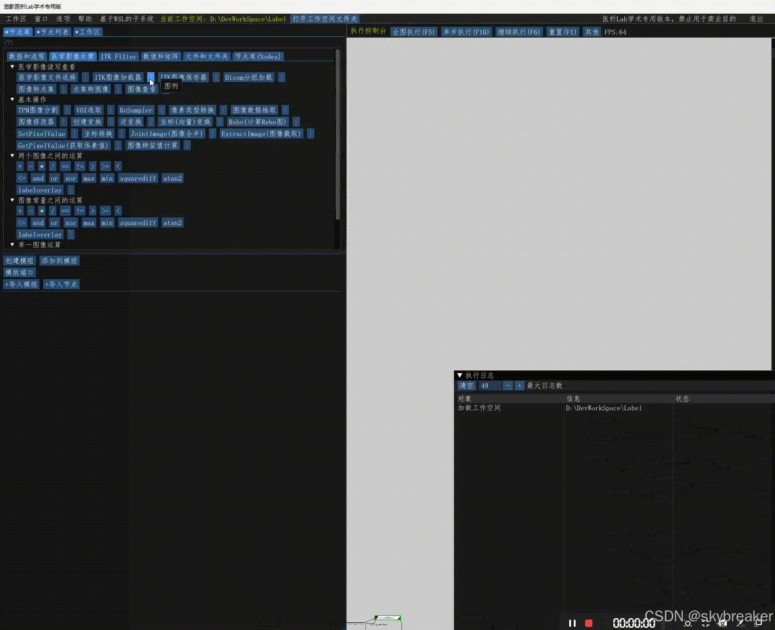Viewport: 775px width, 630px height.
Task: Click the legend button beside 坐标(向量)变换
Action: [220, 122]
